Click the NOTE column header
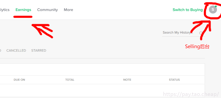221x98 pixels. pos(127,80)
